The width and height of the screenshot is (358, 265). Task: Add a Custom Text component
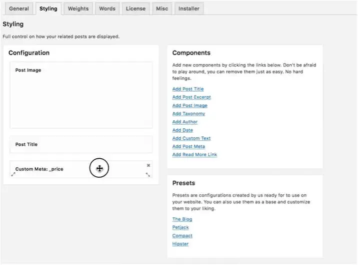click(x=191, y=138)
